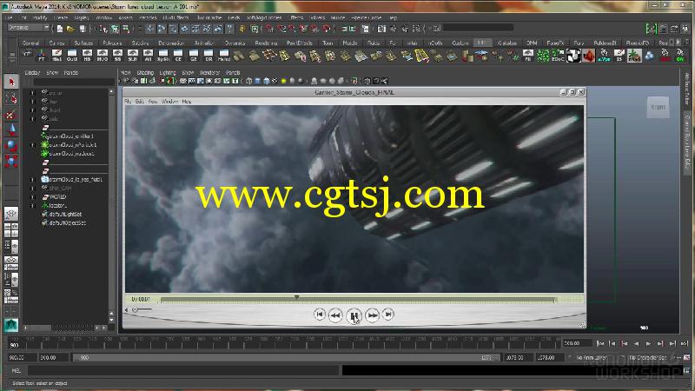Choose the Lasso select tool
This screenshot has width=695, height=391.
tap(11, 98)
